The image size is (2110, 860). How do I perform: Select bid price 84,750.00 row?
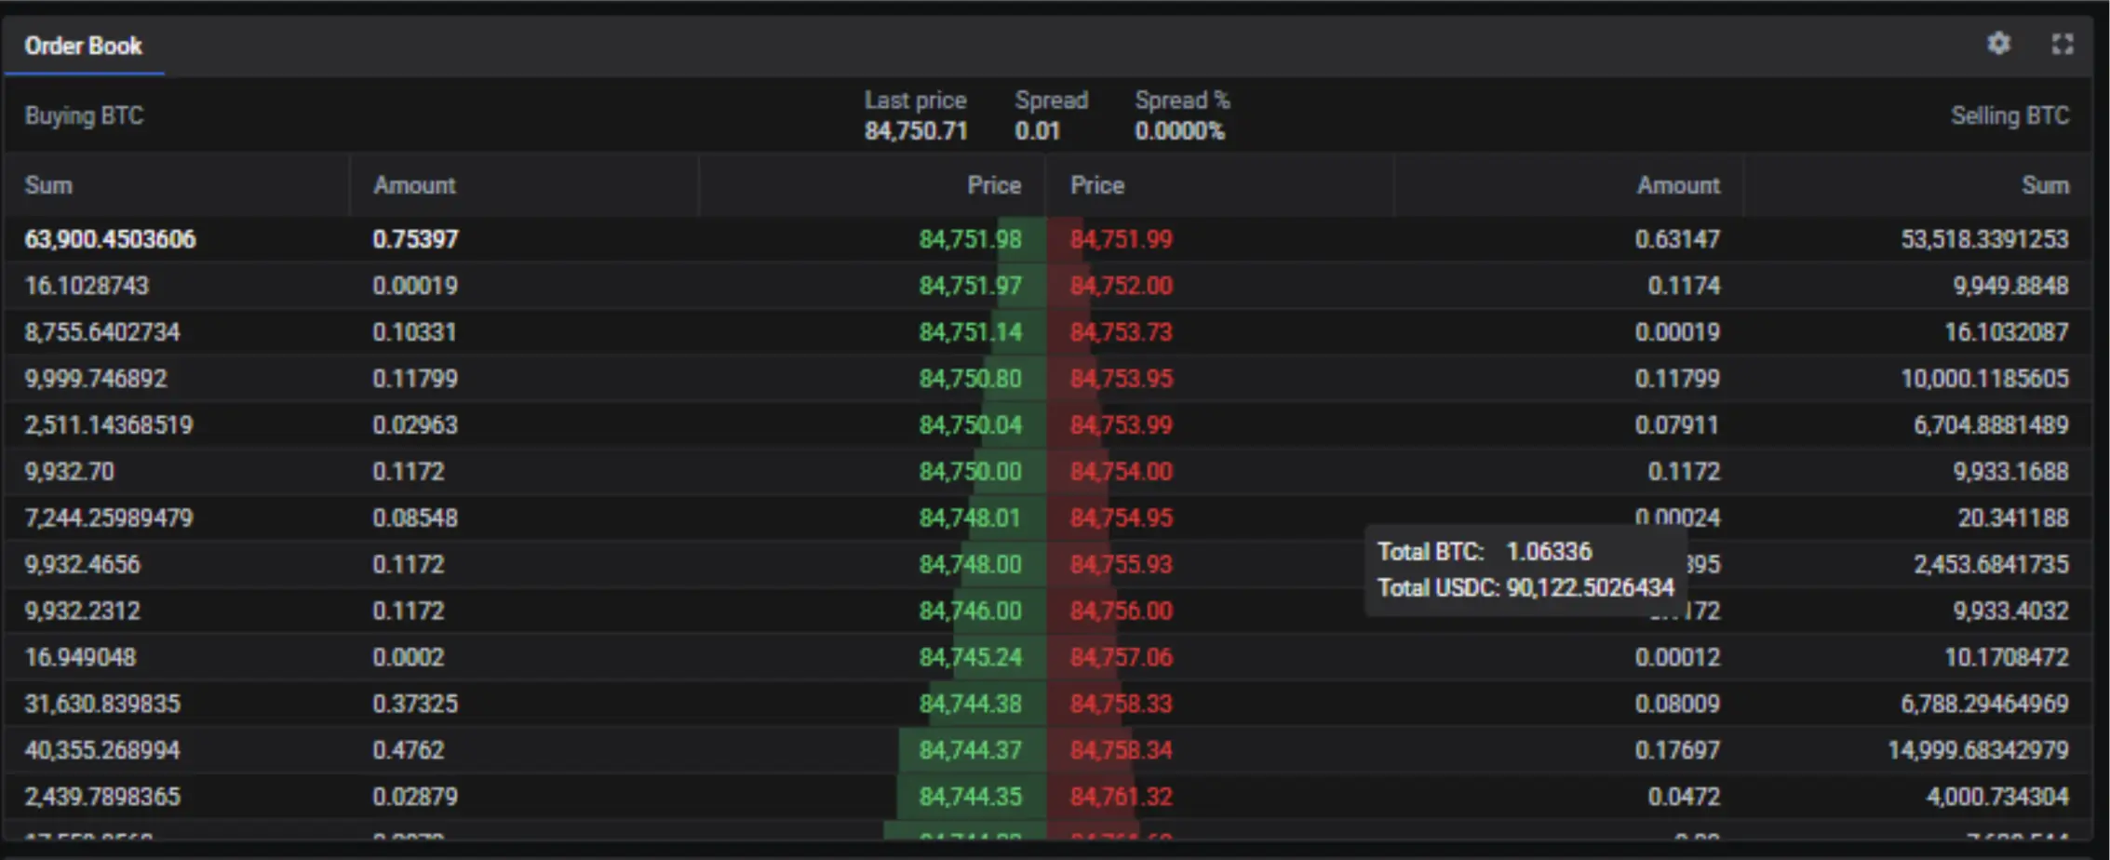coord(970,471)
